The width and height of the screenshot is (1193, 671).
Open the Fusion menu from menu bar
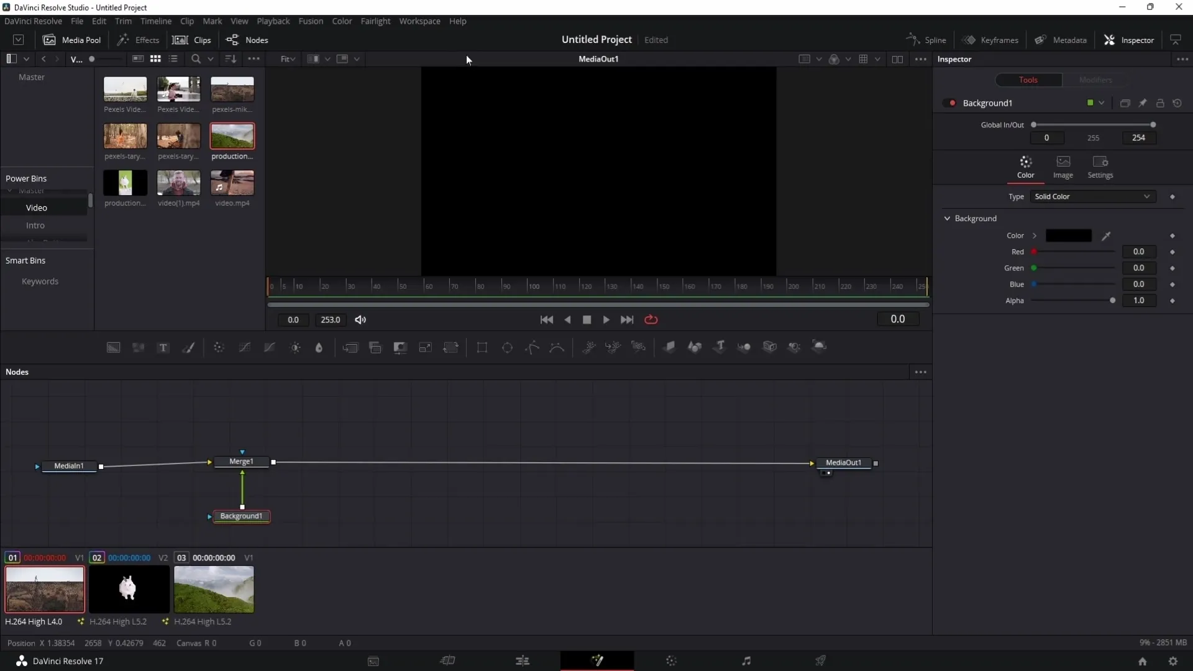[x=311, y=21]
